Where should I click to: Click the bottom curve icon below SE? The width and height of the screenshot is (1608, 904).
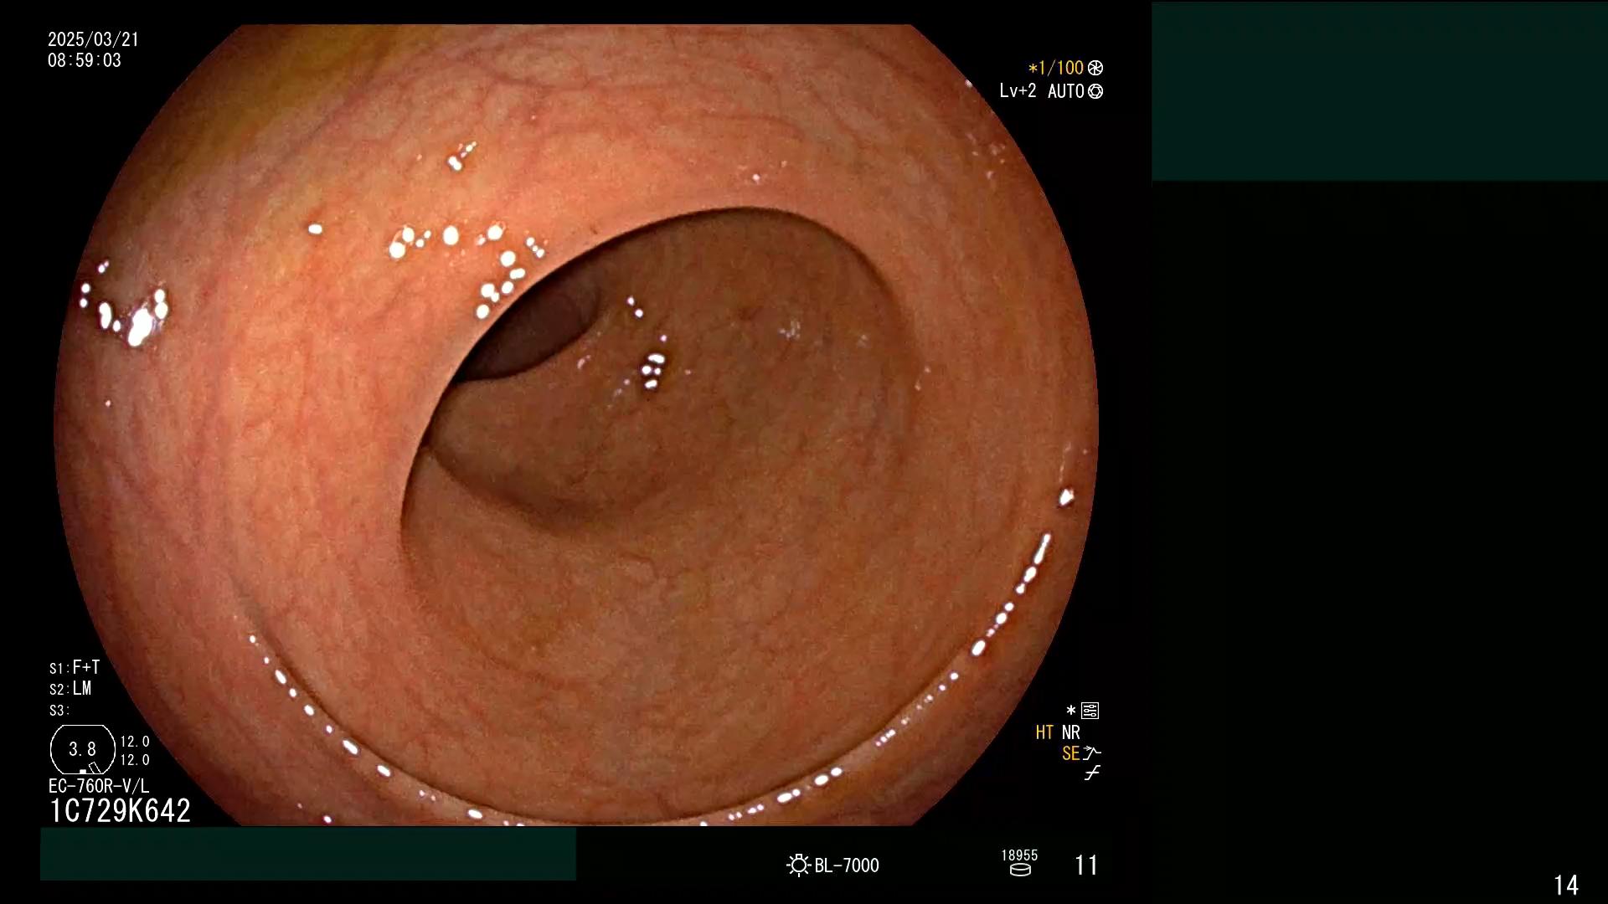click(1092, 773)
